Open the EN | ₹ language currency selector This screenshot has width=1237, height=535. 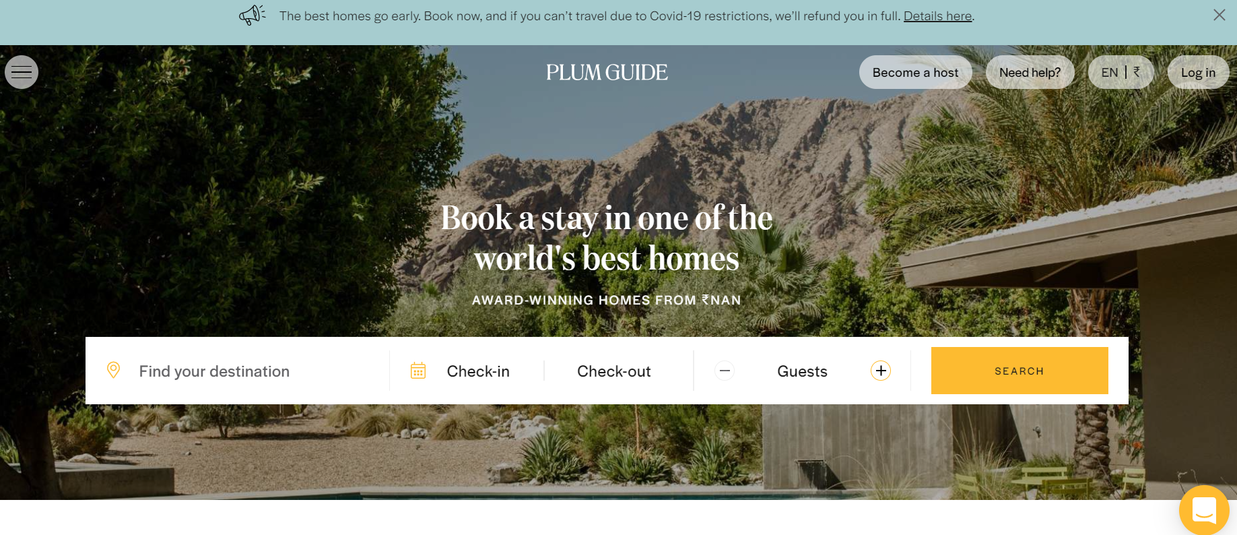1121,72
